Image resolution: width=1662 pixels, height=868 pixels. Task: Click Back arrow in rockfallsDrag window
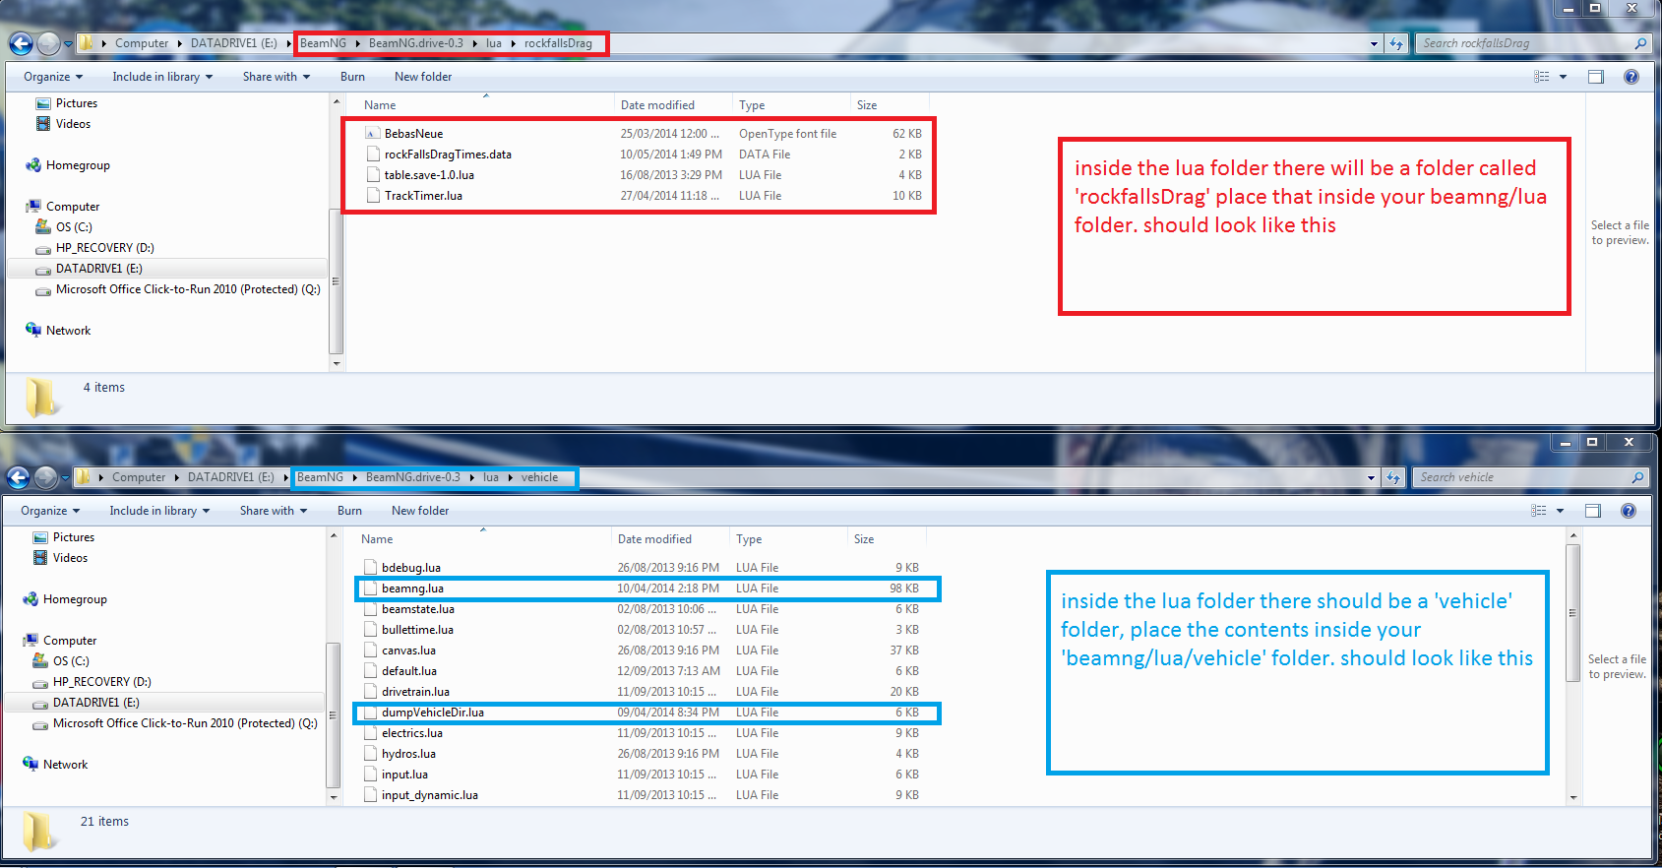[21, 43]
